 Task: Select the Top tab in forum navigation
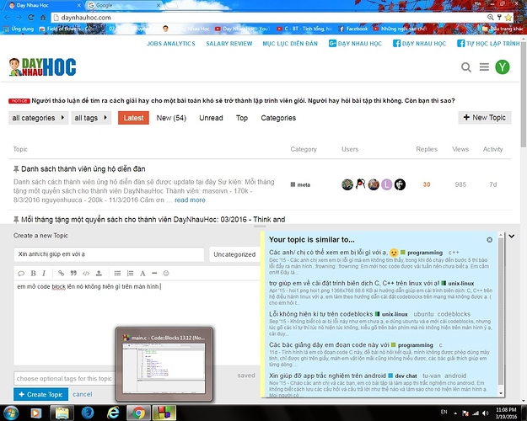point(242,118)
